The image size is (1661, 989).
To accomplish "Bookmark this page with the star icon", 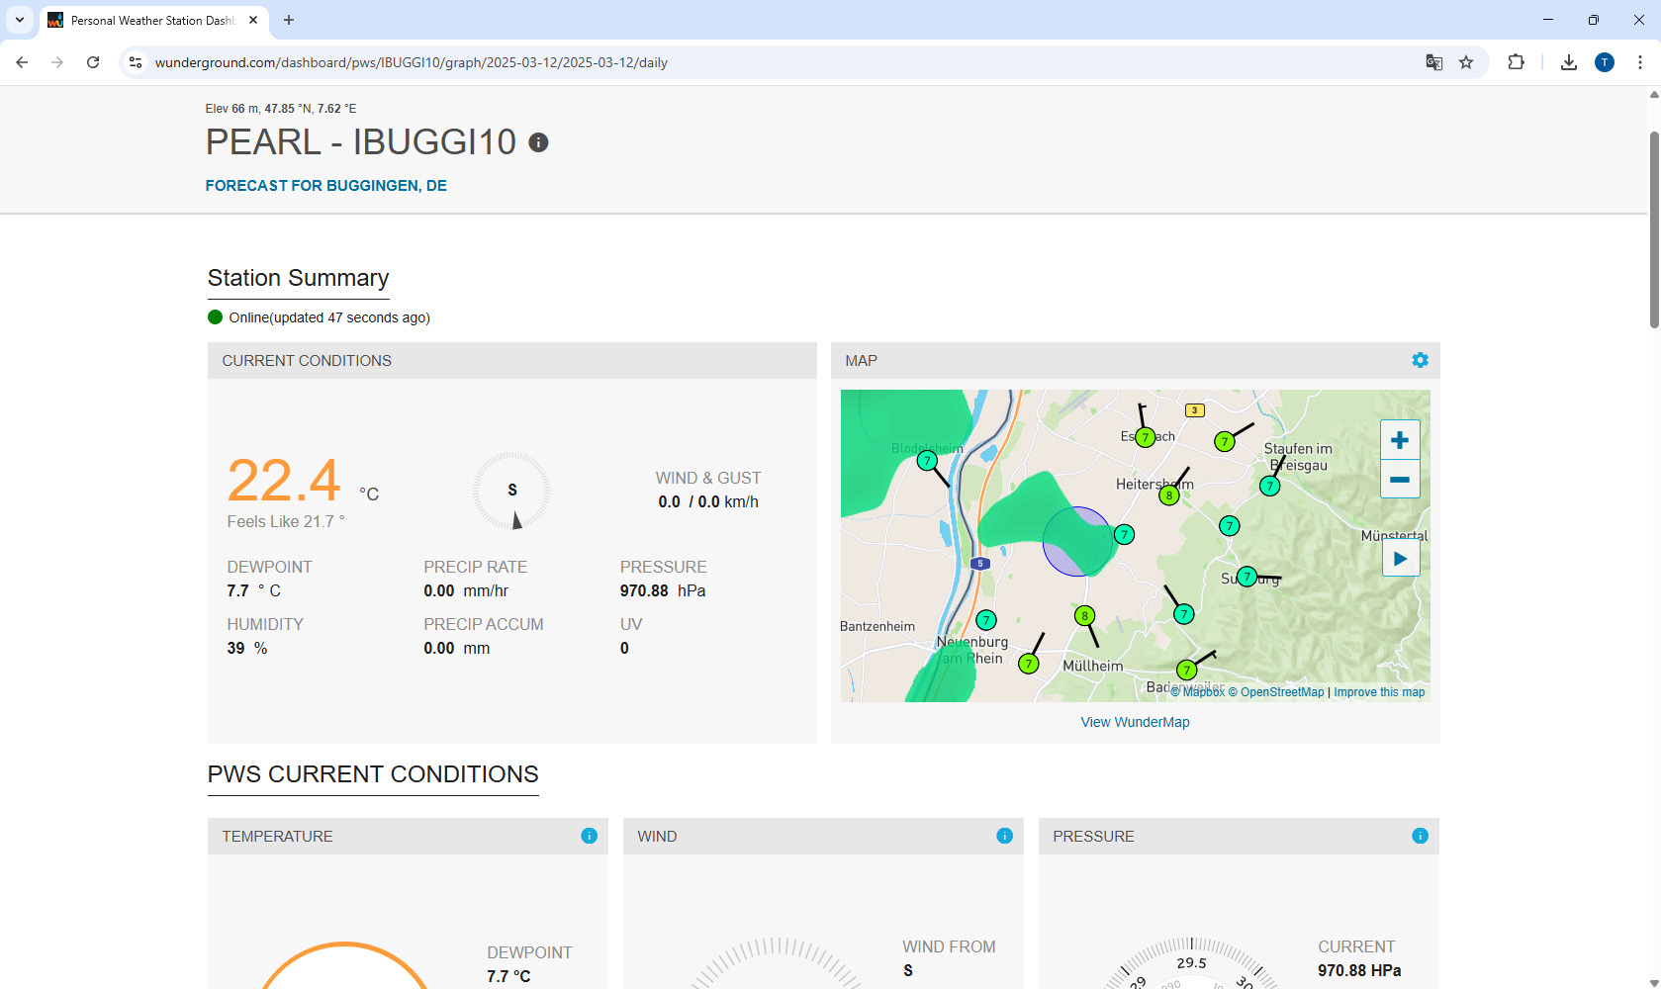I will click(1466, 62).
